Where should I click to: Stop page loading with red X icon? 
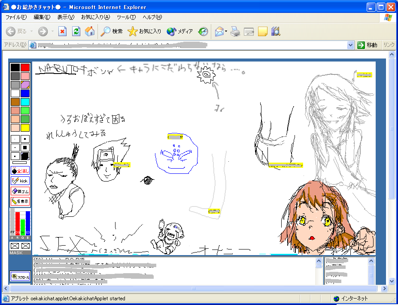coord(62,31)
